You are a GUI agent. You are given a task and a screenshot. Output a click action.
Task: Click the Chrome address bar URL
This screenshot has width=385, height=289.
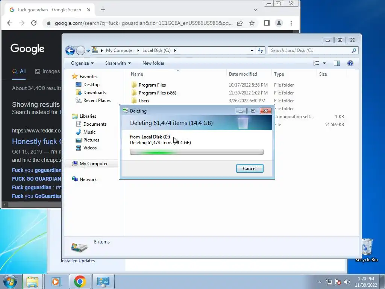pyautogui.click(x=143, y=23)
